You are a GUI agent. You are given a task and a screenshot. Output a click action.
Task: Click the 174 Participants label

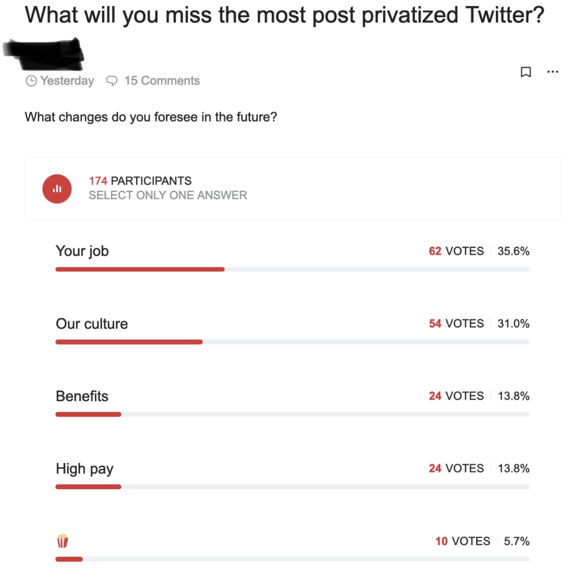tap(140, 181)
